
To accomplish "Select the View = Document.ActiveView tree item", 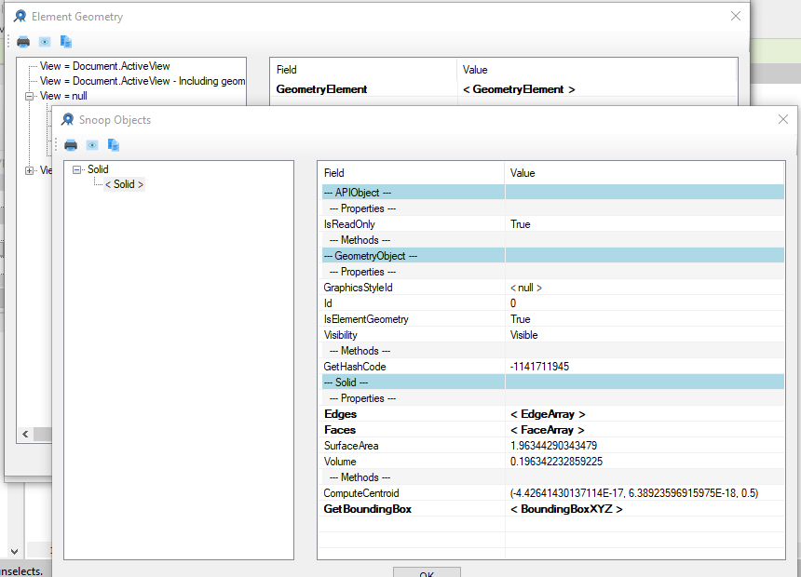I will point(107,66).
